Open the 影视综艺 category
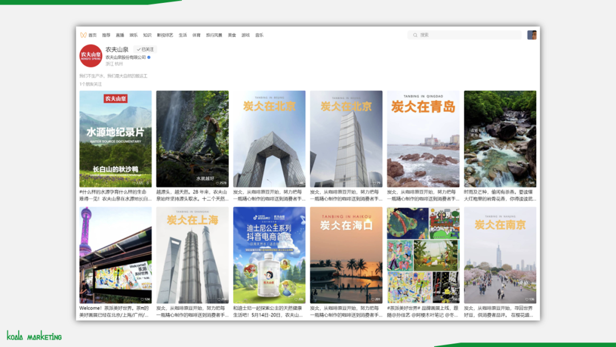 click(165, 35)
